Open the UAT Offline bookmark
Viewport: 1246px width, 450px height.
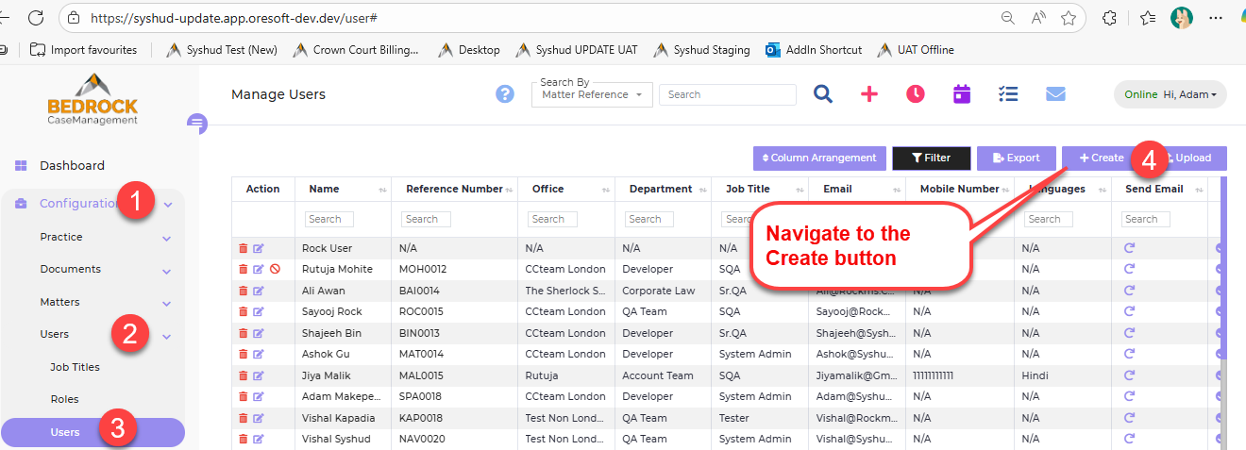tap(916, 50)
